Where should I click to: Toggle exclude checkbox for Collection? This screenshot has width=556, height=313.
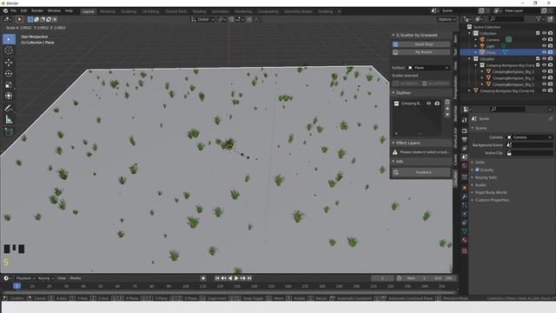point(538,33)
